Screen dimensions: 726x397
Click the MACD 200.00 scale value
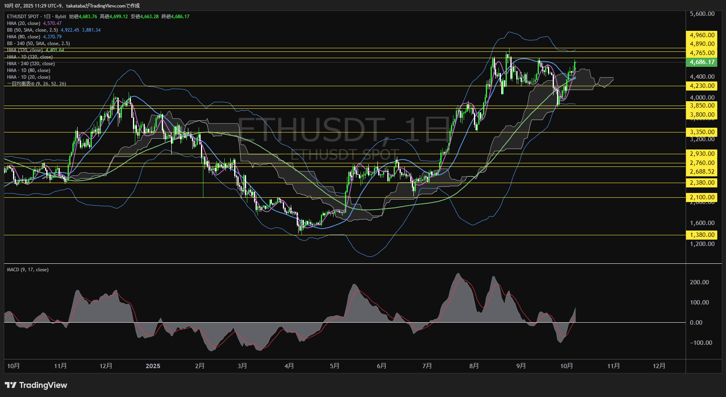[699, 282]
